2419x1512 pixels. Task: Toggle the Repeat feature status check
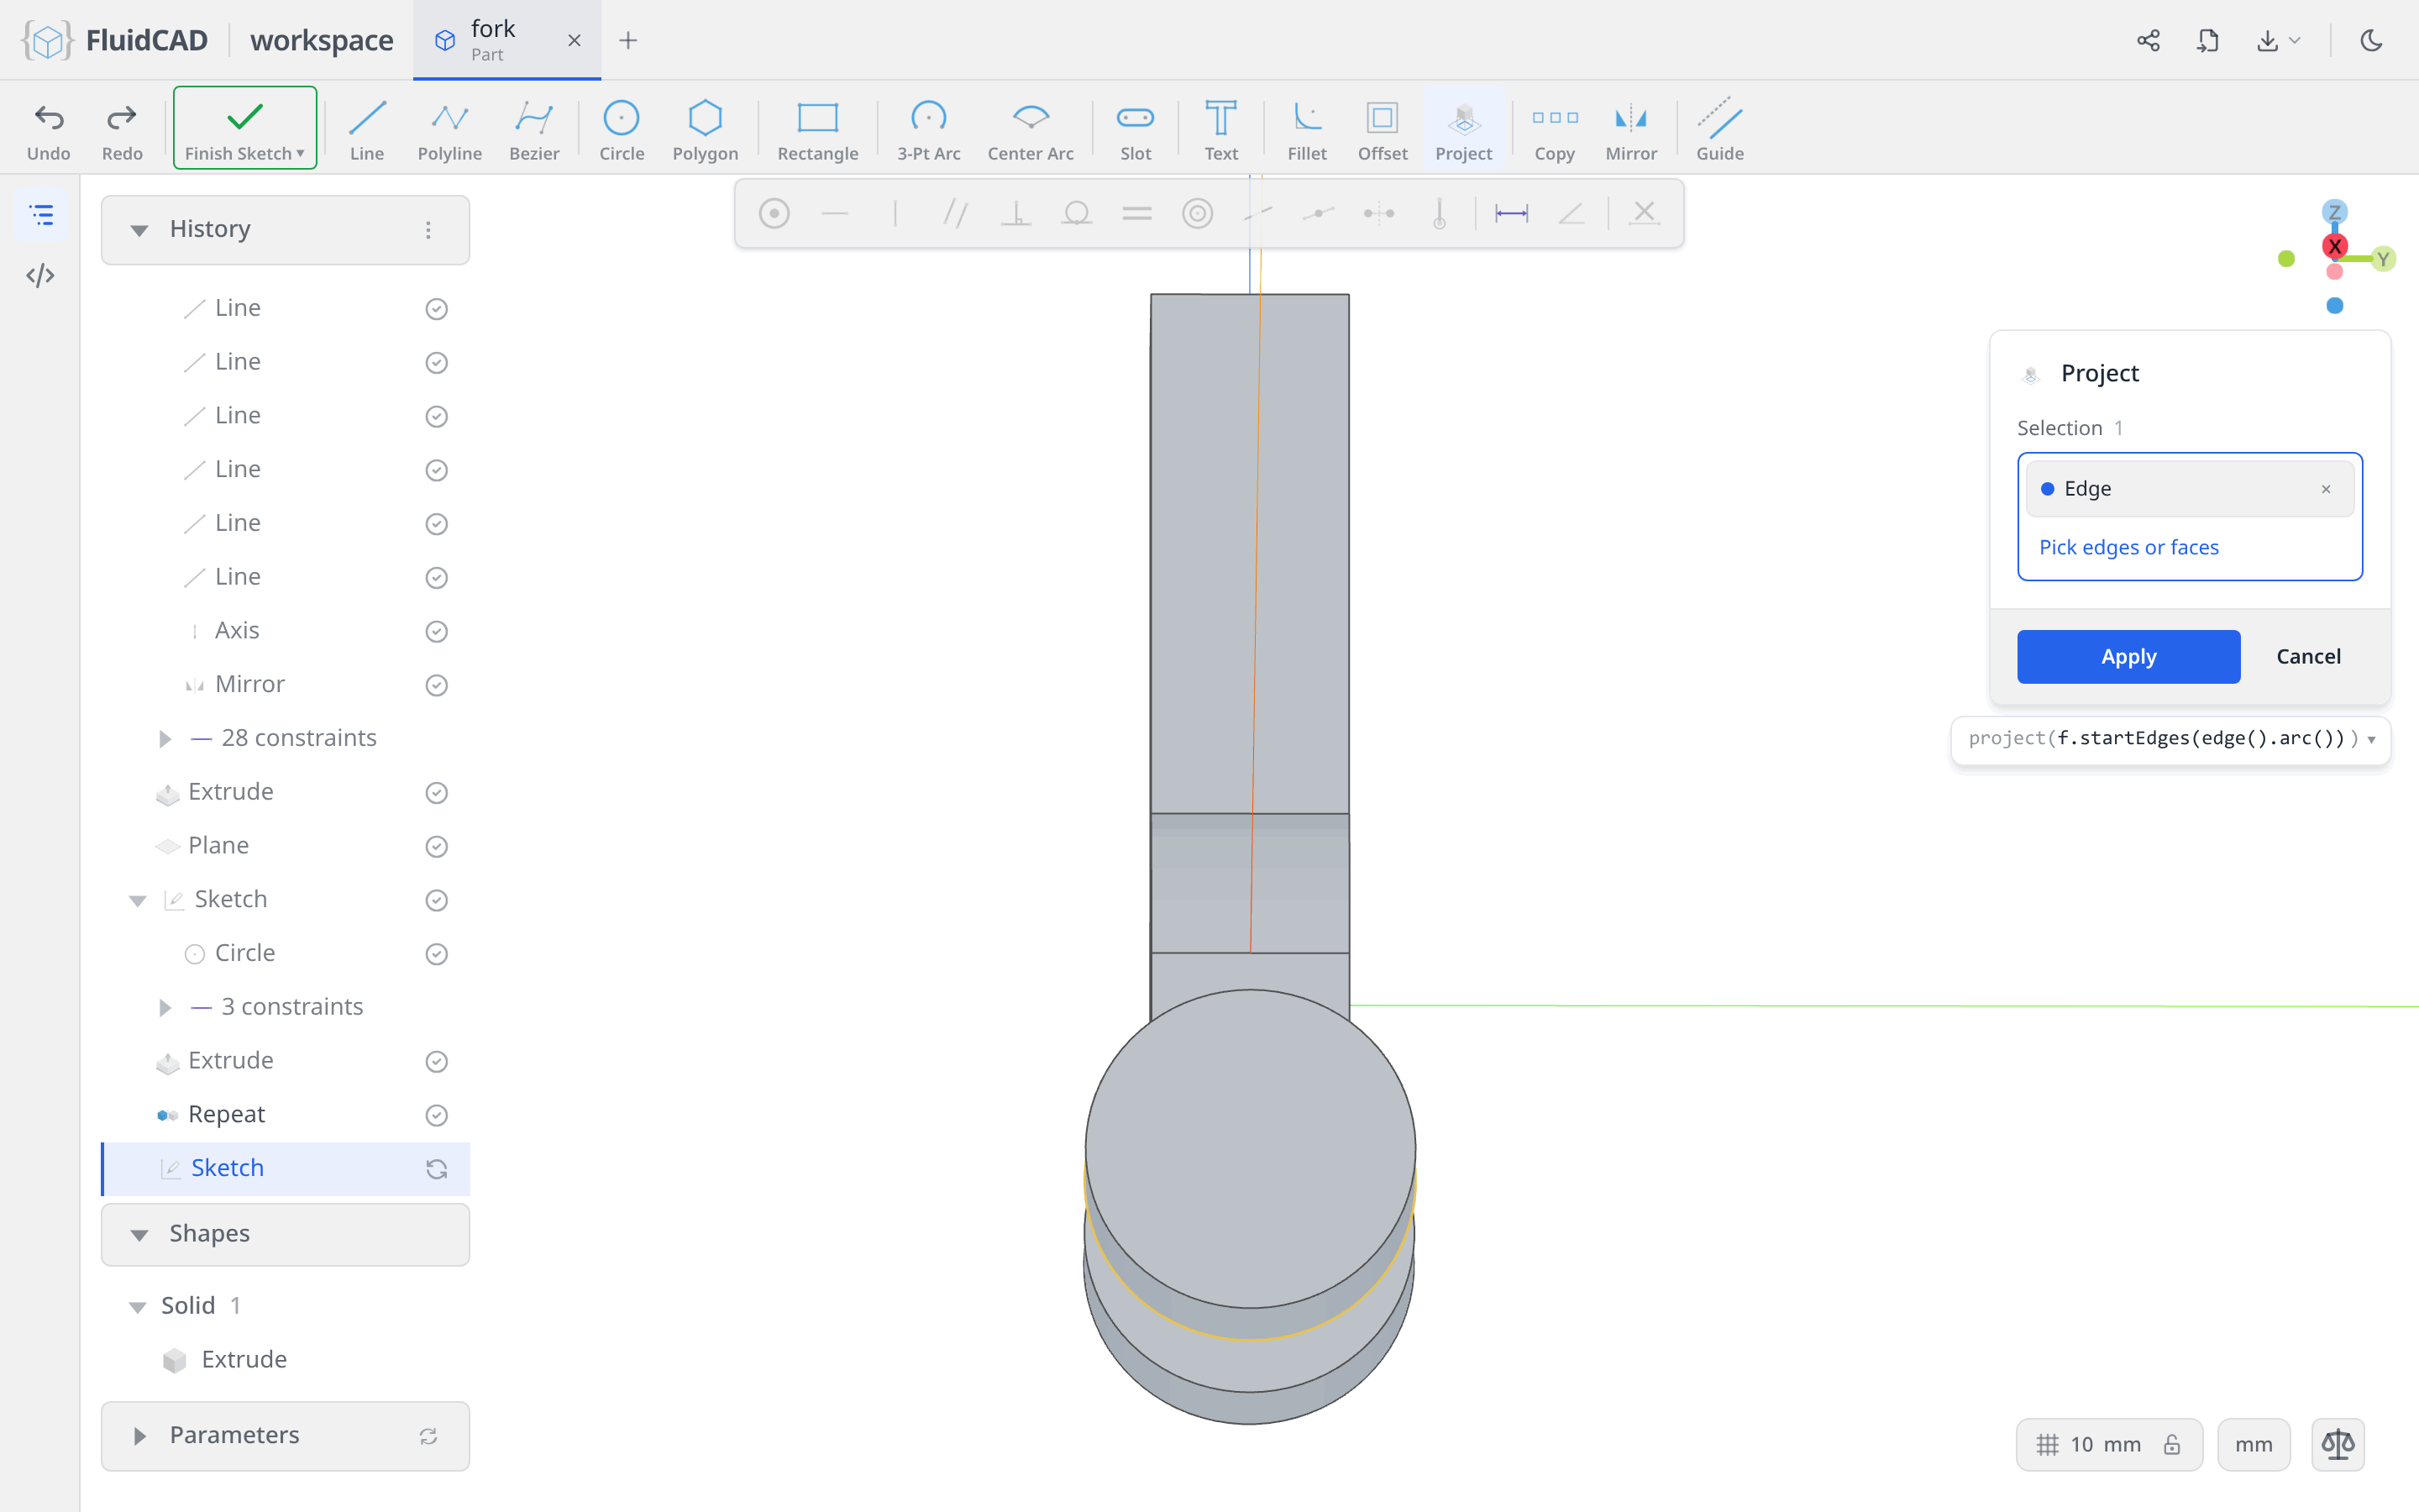pos(436,1115)
